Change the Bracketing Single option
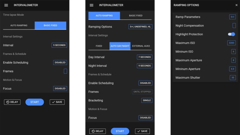The width and height of the screenshot is (240, 135). coord(147,100)
